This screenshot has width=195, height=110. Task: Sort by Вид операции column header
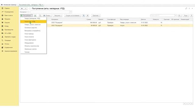pos(125,20)
